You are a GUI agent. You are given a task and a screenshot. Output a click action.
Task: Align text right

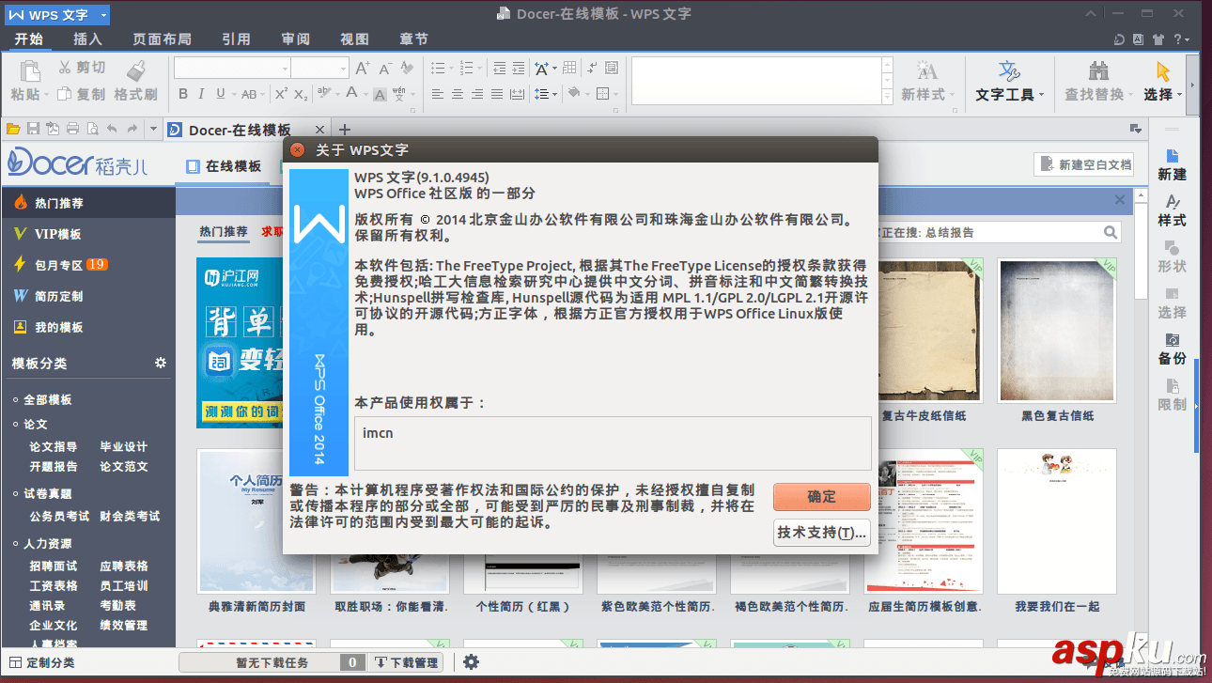pos(477,94)
